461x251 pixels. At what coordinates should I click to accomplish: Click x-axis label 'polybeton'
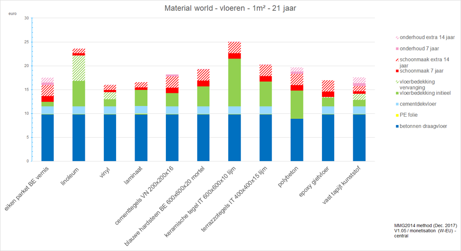click(x=288, y=177)
